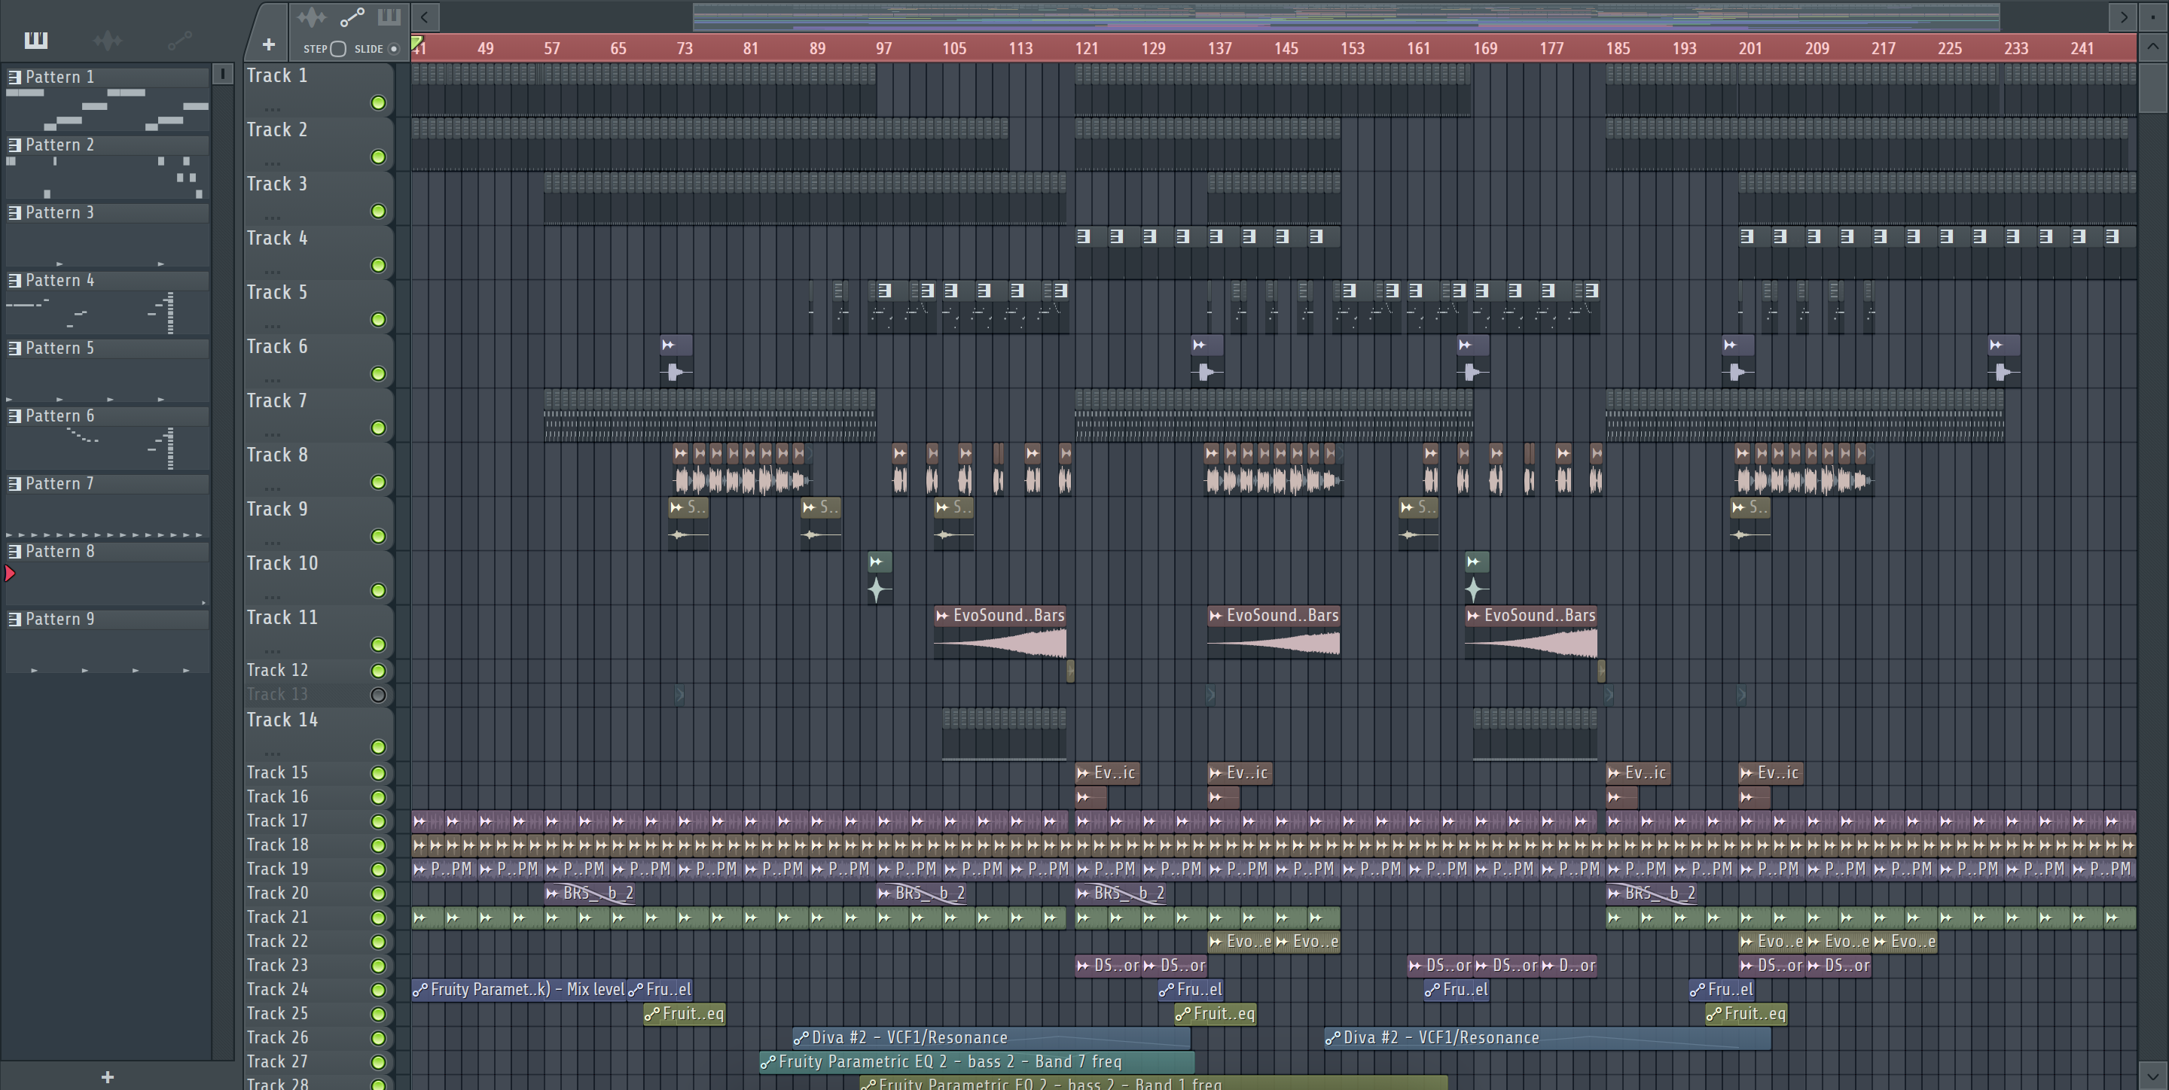Click the red play marker under Pattern 8
Screen dimensions: 2169x1090
click(10, 574)
